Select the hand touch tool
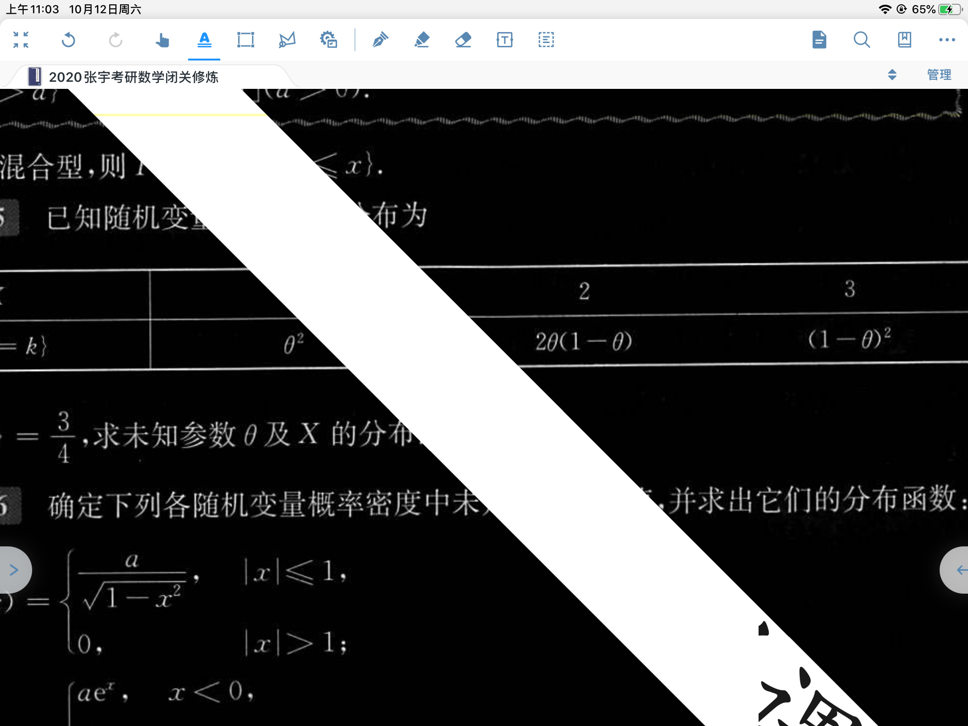 [x=162, y=40]
